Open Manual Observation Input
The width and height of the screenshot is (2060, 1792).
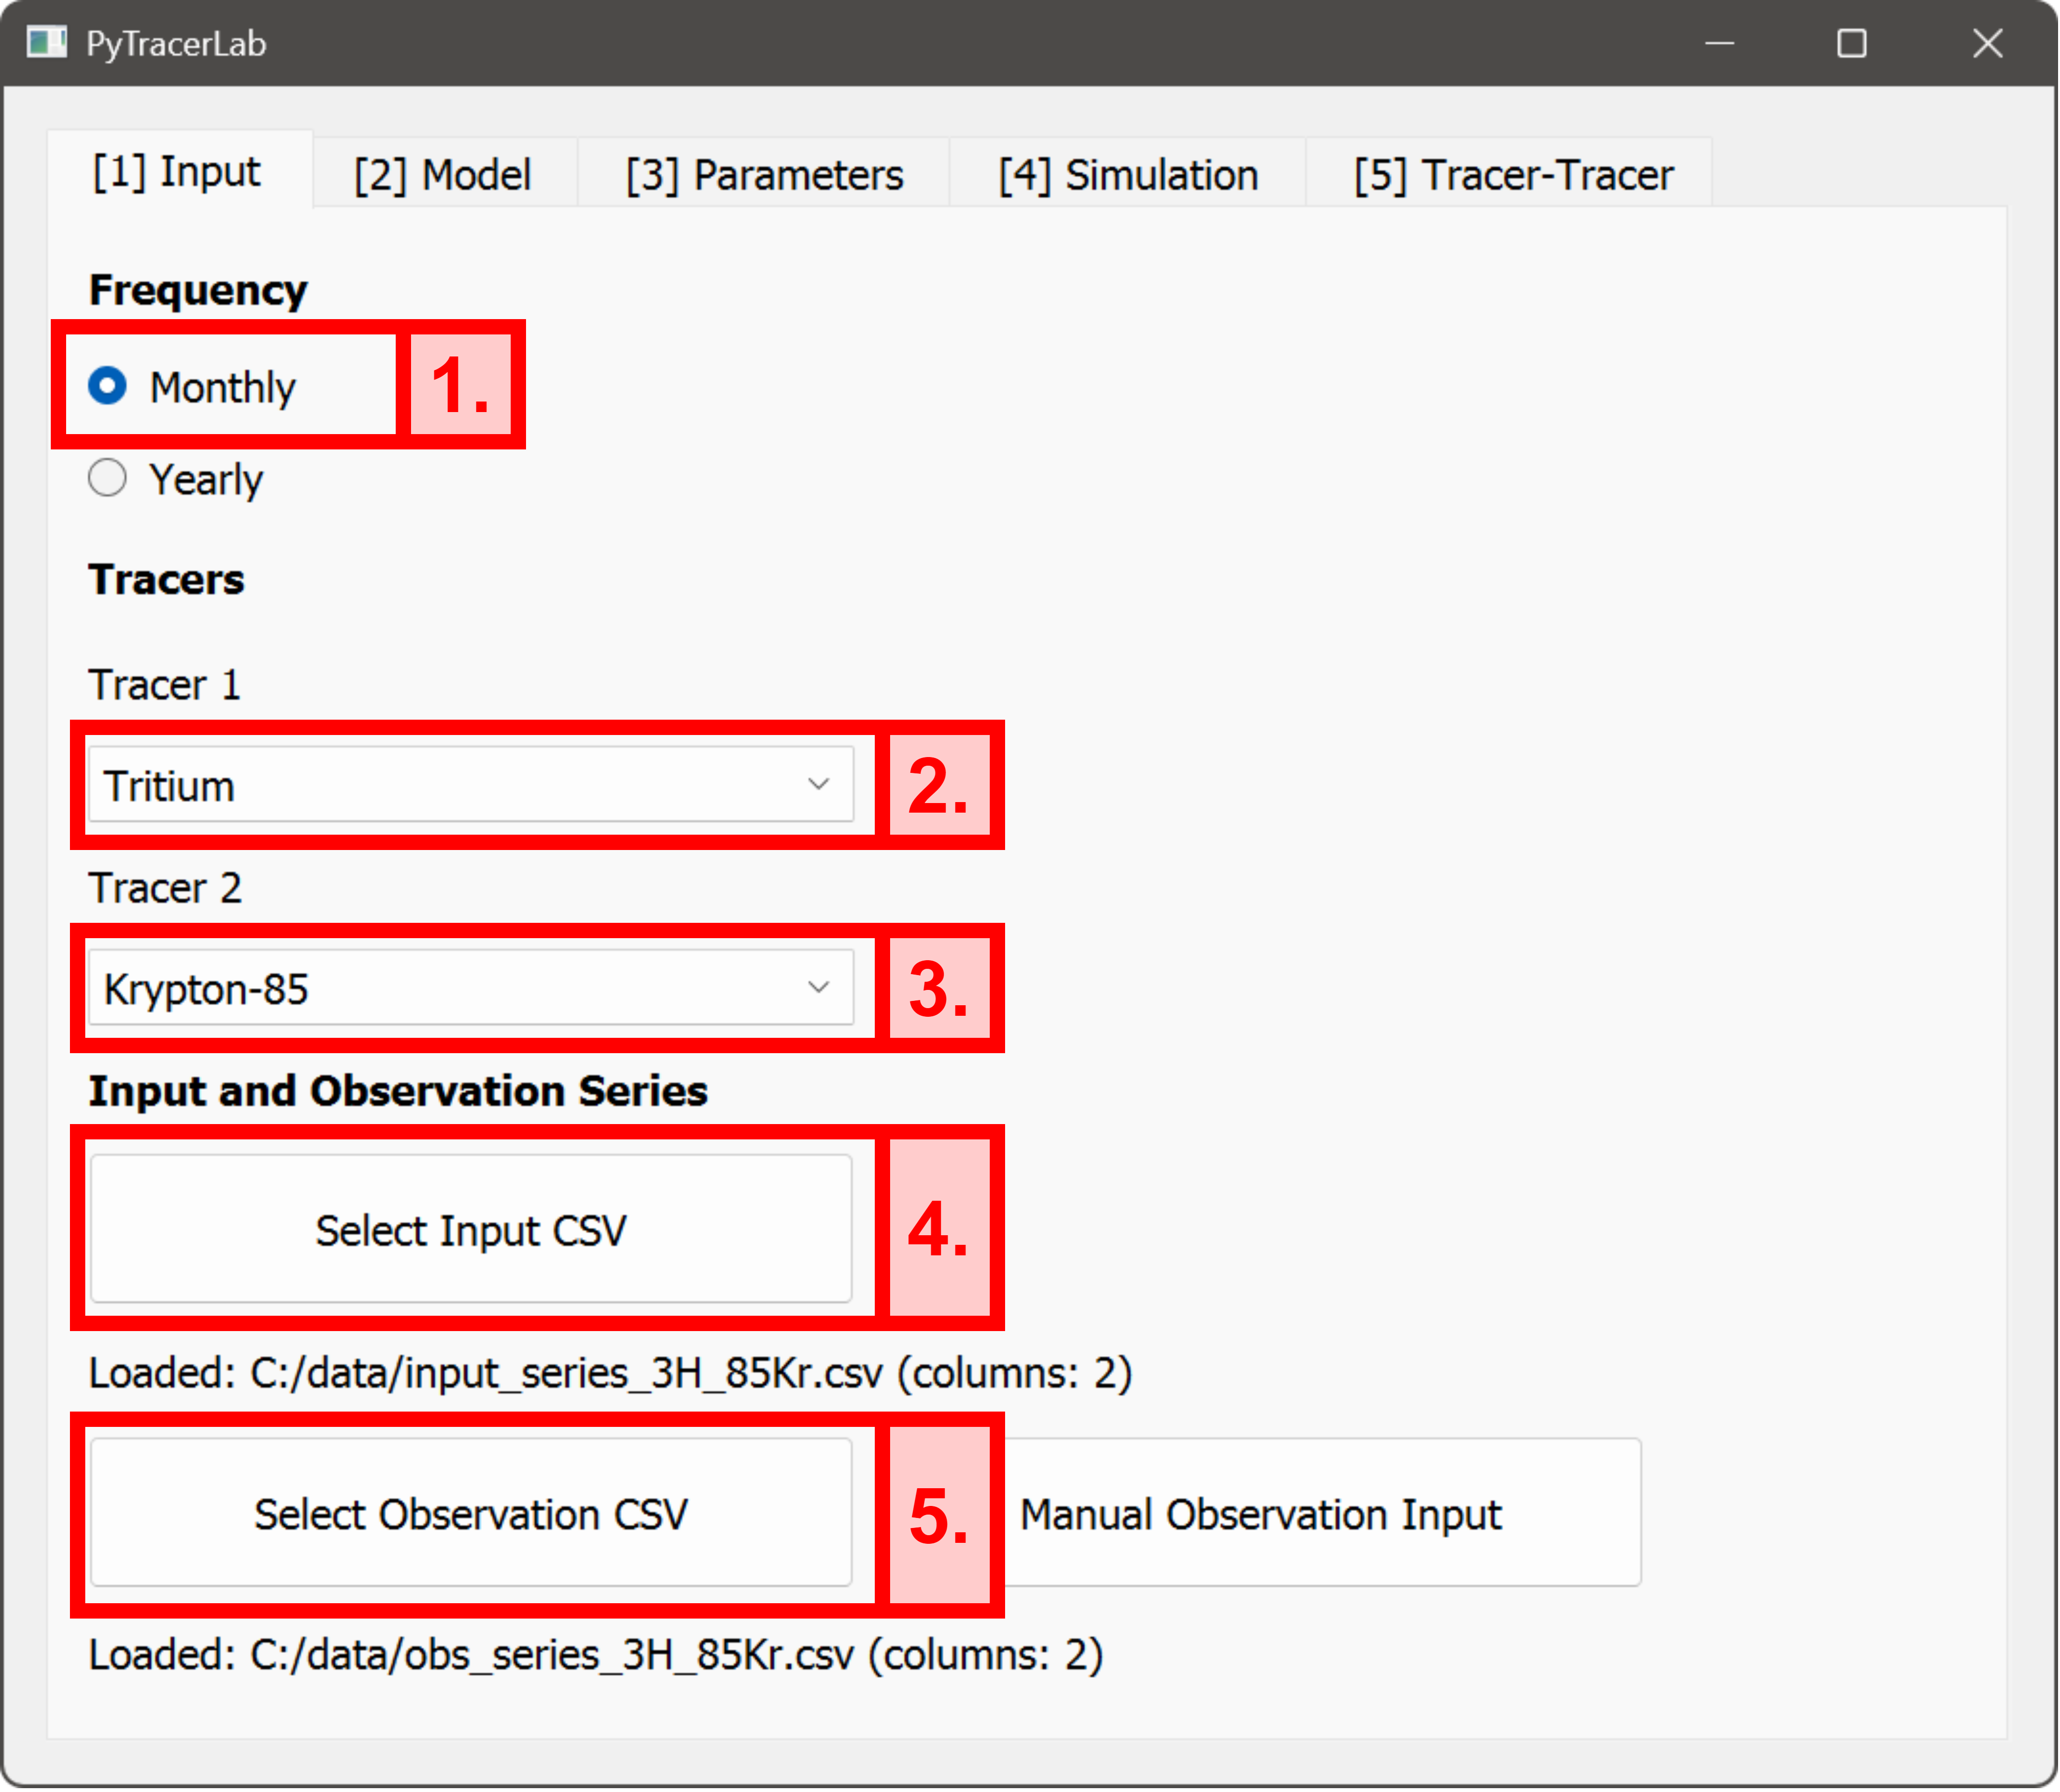tap(1260, 1513)
